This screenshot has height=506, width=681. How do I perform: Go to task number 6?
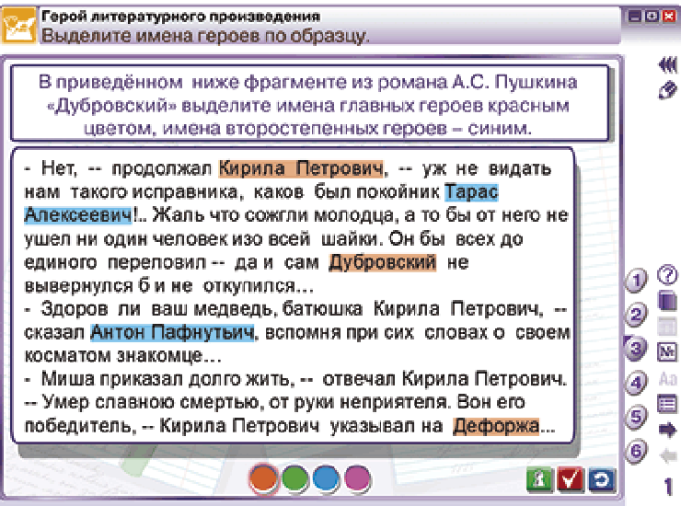(x=636, y=451)
